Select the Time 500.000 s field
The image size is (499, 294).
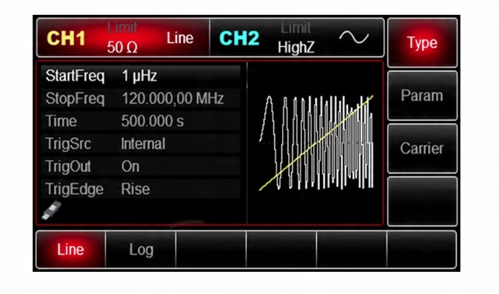141,121
